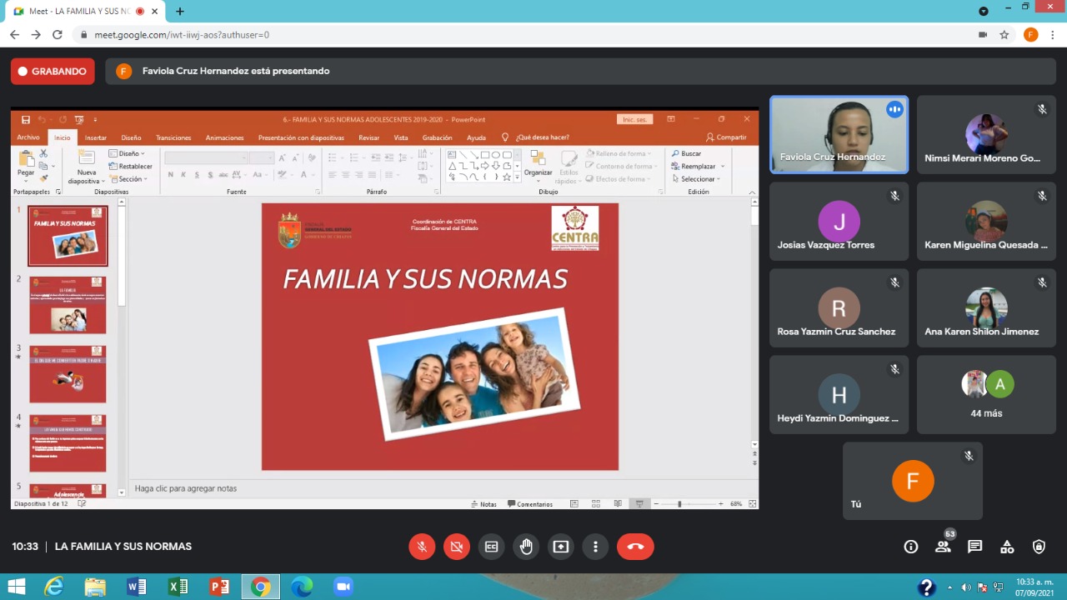The image size is (1067, 600).
Task: Switch to the Diseño ribbon tab
Action: click(x=131, y=137)
